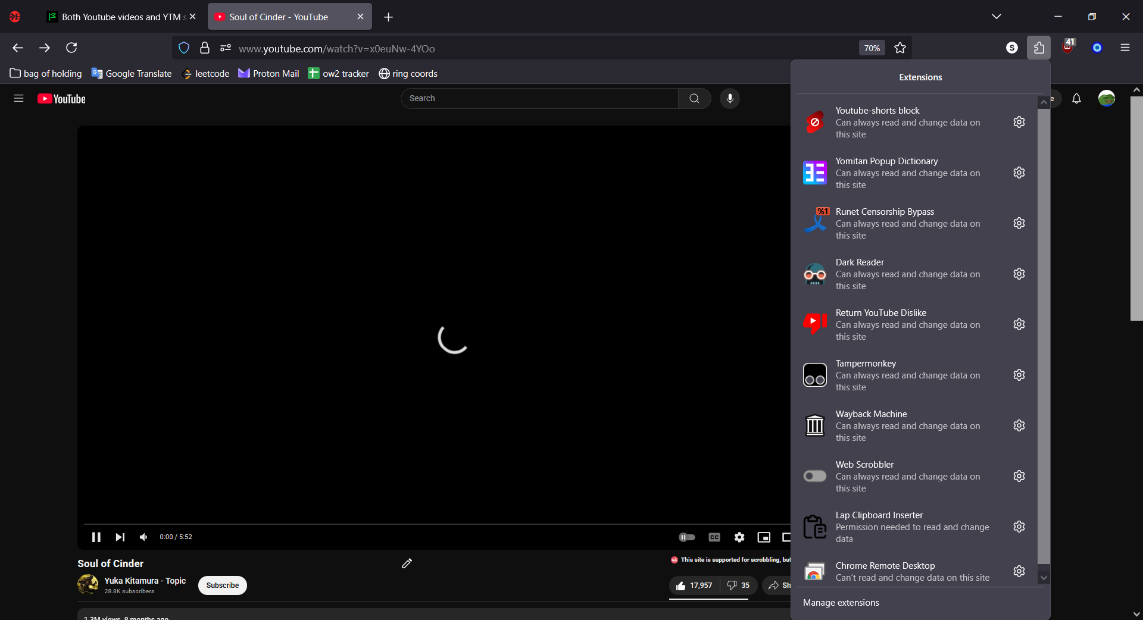
Task: Switch to the Both Youtube videos tab
Action: click(119, 17)
